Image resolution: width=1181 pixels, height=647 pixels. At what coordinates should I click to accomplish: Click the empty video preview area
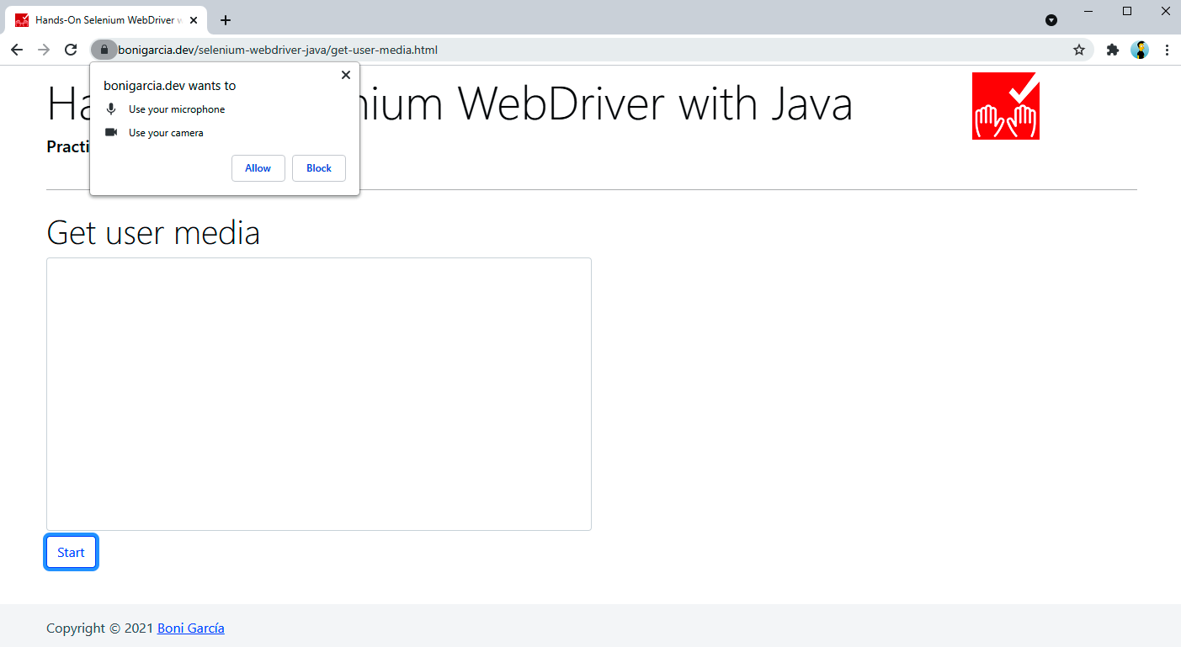tap(318, 394)
